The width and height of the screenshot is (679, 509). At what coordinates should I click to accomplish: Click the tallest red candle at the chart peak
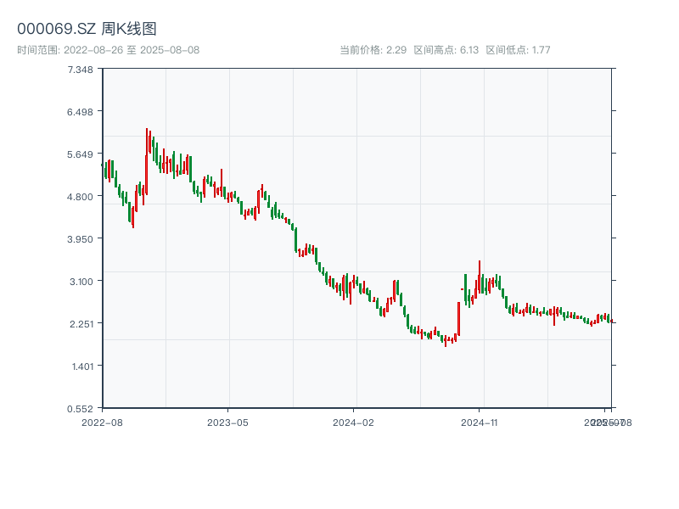click(x=147, y=161)
